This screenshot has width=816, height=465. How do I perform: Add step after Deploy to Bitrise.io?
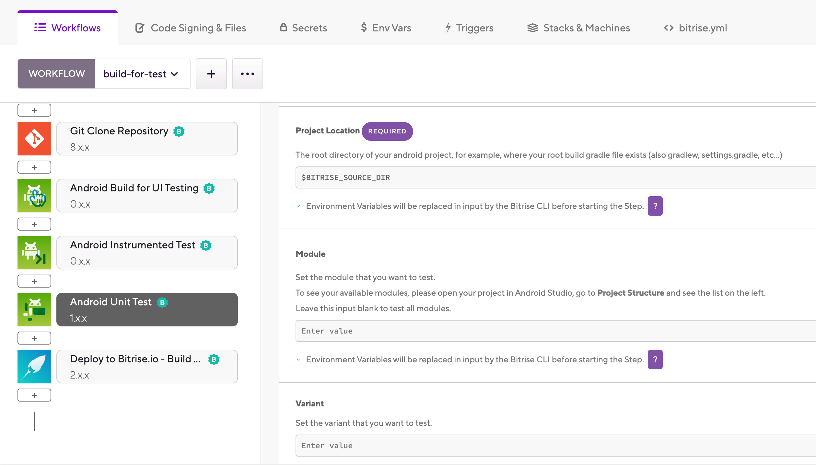tap(34, 395)
